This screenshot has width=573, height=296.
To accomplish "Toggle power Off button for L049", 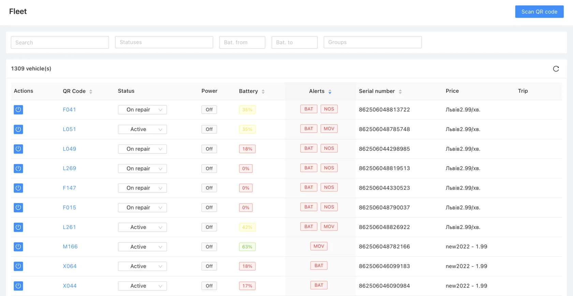I will (209, 149).
